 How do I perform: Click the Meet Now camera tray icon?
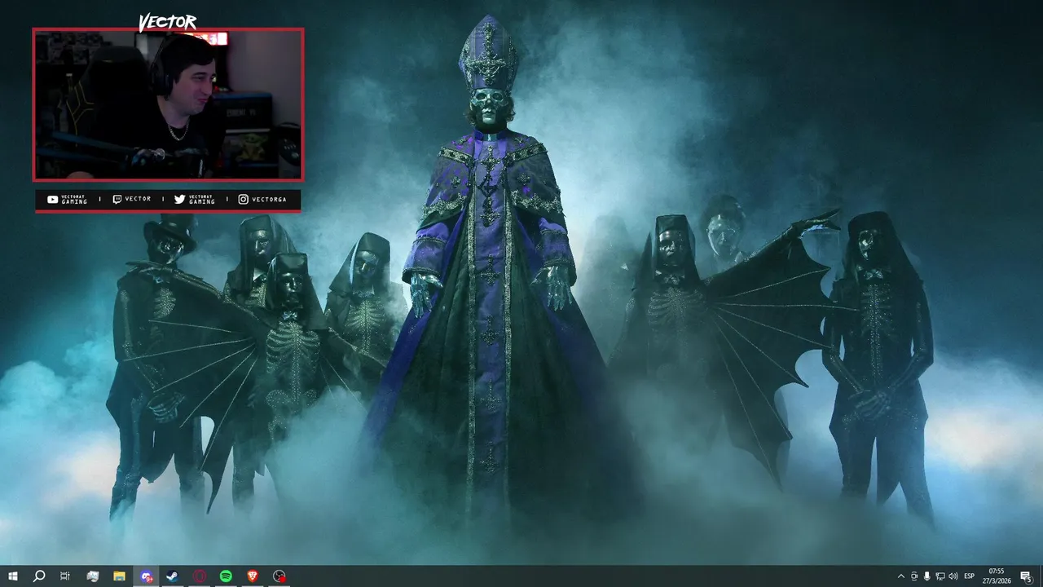tap(914, 576)
